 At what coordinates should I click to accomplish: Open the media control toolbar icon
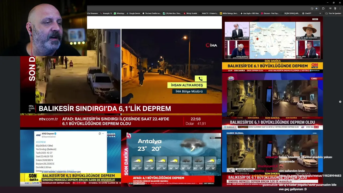(330, 9)
